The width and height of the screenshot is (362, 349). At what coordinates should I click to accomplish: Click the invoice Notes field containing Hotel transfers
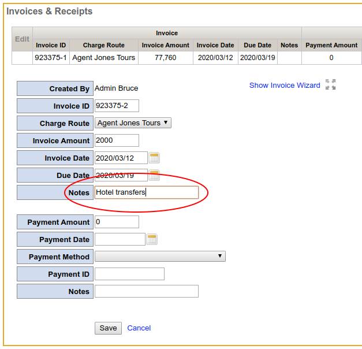tap(146, 192)
